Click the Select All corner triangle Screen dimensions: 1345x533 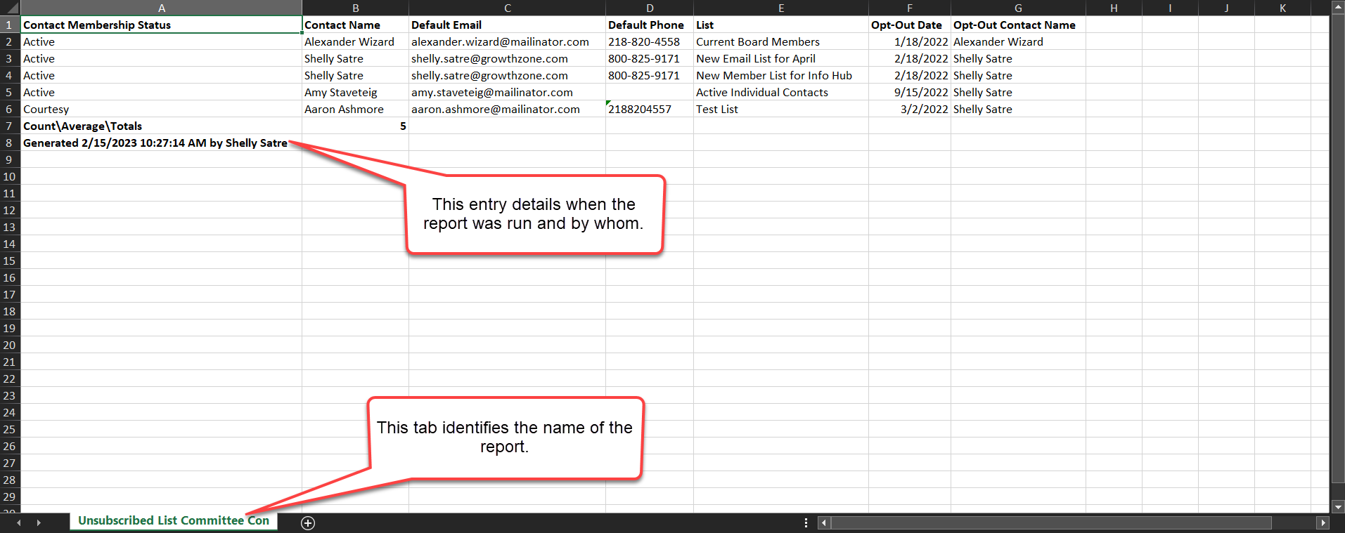coord(11,8)
